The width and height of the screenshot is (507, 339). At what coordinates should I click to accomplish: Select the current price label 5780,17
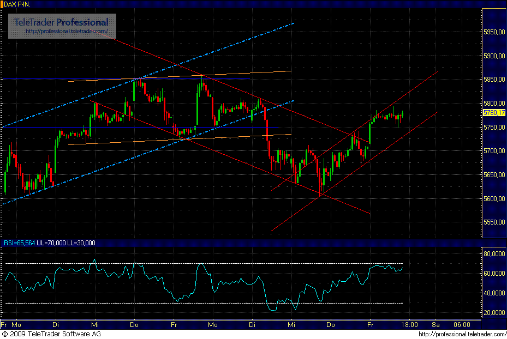494,113
